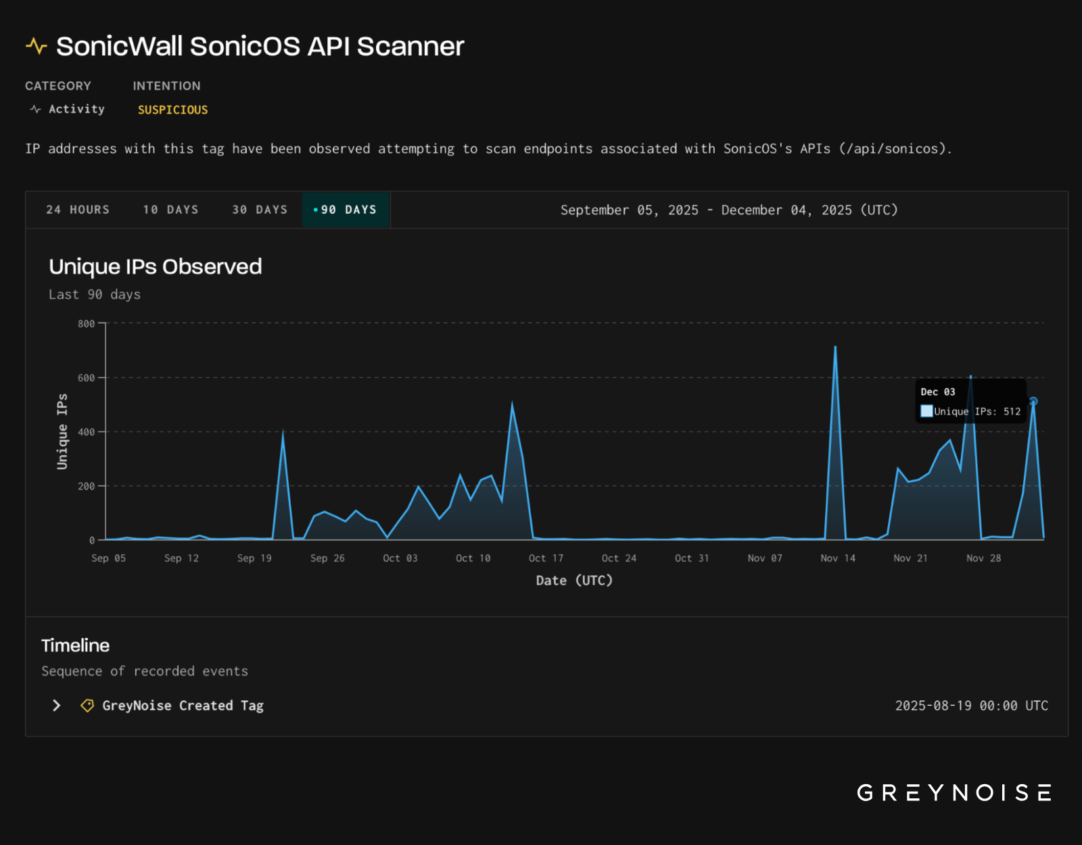
Task: Click the Nov 14 peak on the chart line
Action: [835, 347]
